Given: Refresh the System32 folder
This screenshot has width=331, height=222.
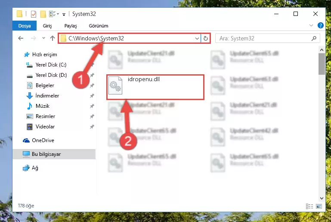Looking at the screenshot, I should click(206, 39).
